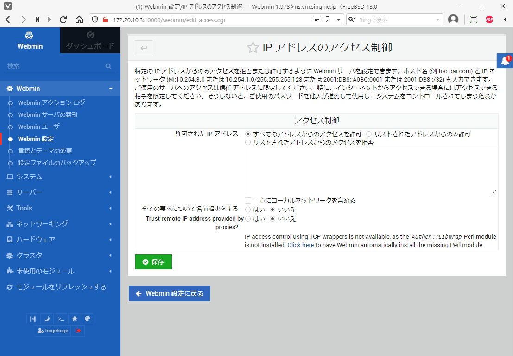The image size is (513, 356).
Task: Select いいえ for Trust remote IP proxies
Action: 272,219
